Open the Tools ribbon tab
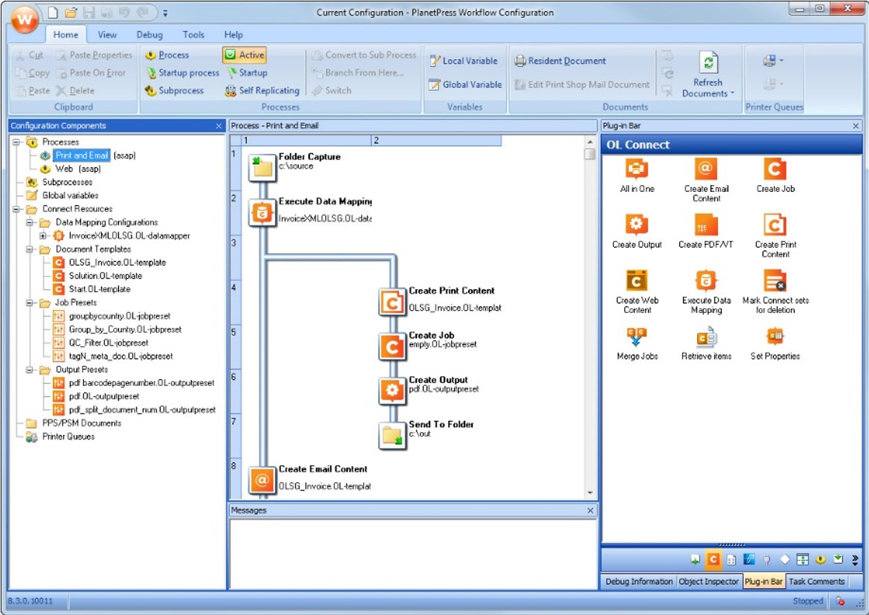Image resolution: width=869 pixels, height=615 pixels. [194, 34]
